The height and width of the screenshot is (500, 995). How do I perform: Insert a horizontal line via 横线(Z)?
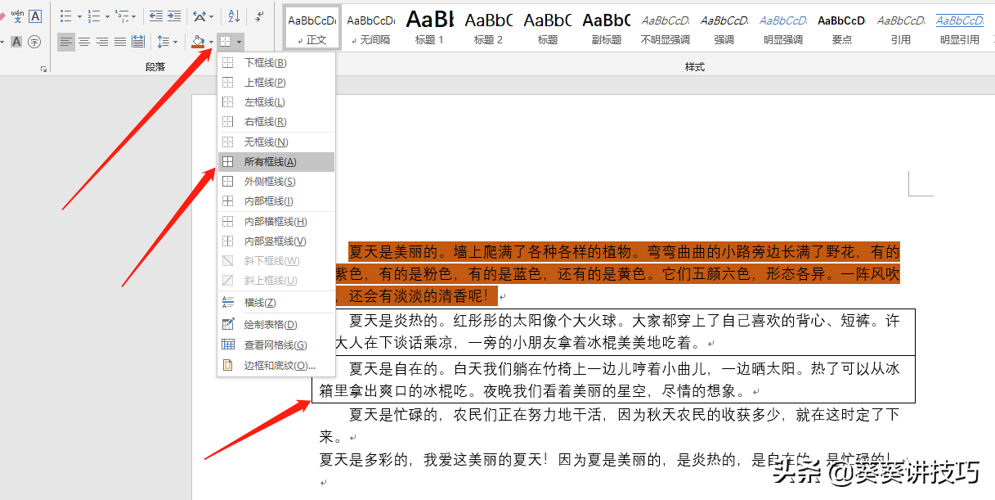click(276, 303)
